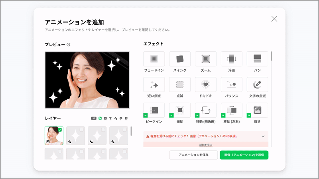Check the third layer checkbox in the bottom row
The width and height of the screenshot is (319, 179).
(x=103, y=151)
